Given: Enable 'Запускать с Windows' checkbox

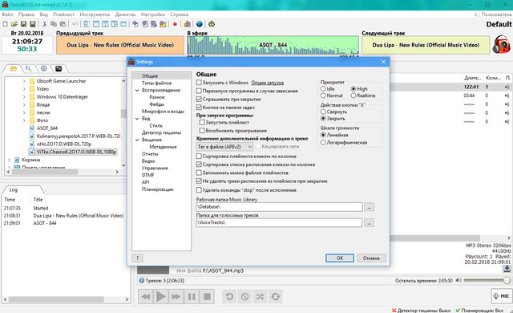Looking at the screenshot, I should (x=199, y=83).
